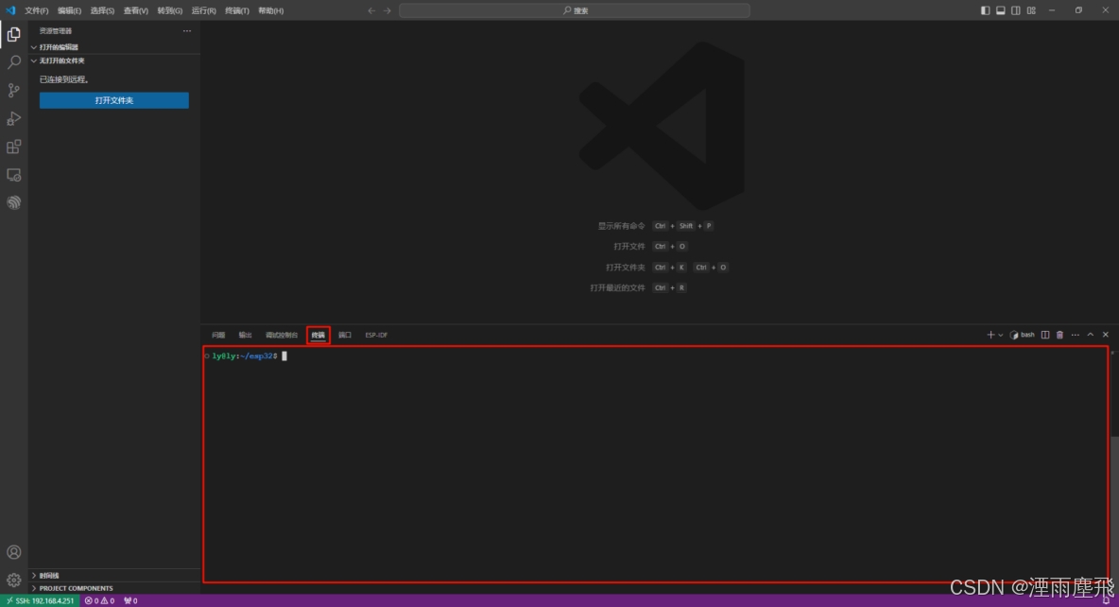Screen dimensions: 1119x607
Task: Open the ESP-IDF Espressif view icon
Action: 13,203
